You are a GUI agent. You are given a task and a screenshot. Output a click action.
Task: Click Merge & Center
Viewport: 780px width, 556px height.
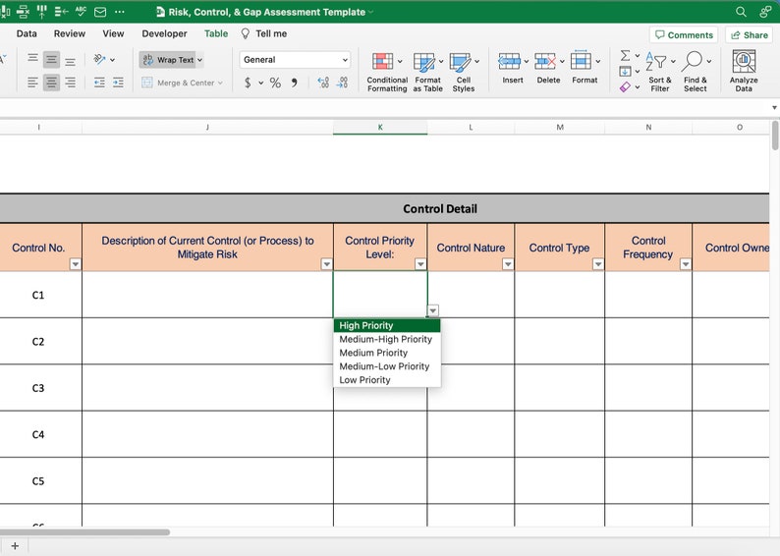[x=182, y=83]
